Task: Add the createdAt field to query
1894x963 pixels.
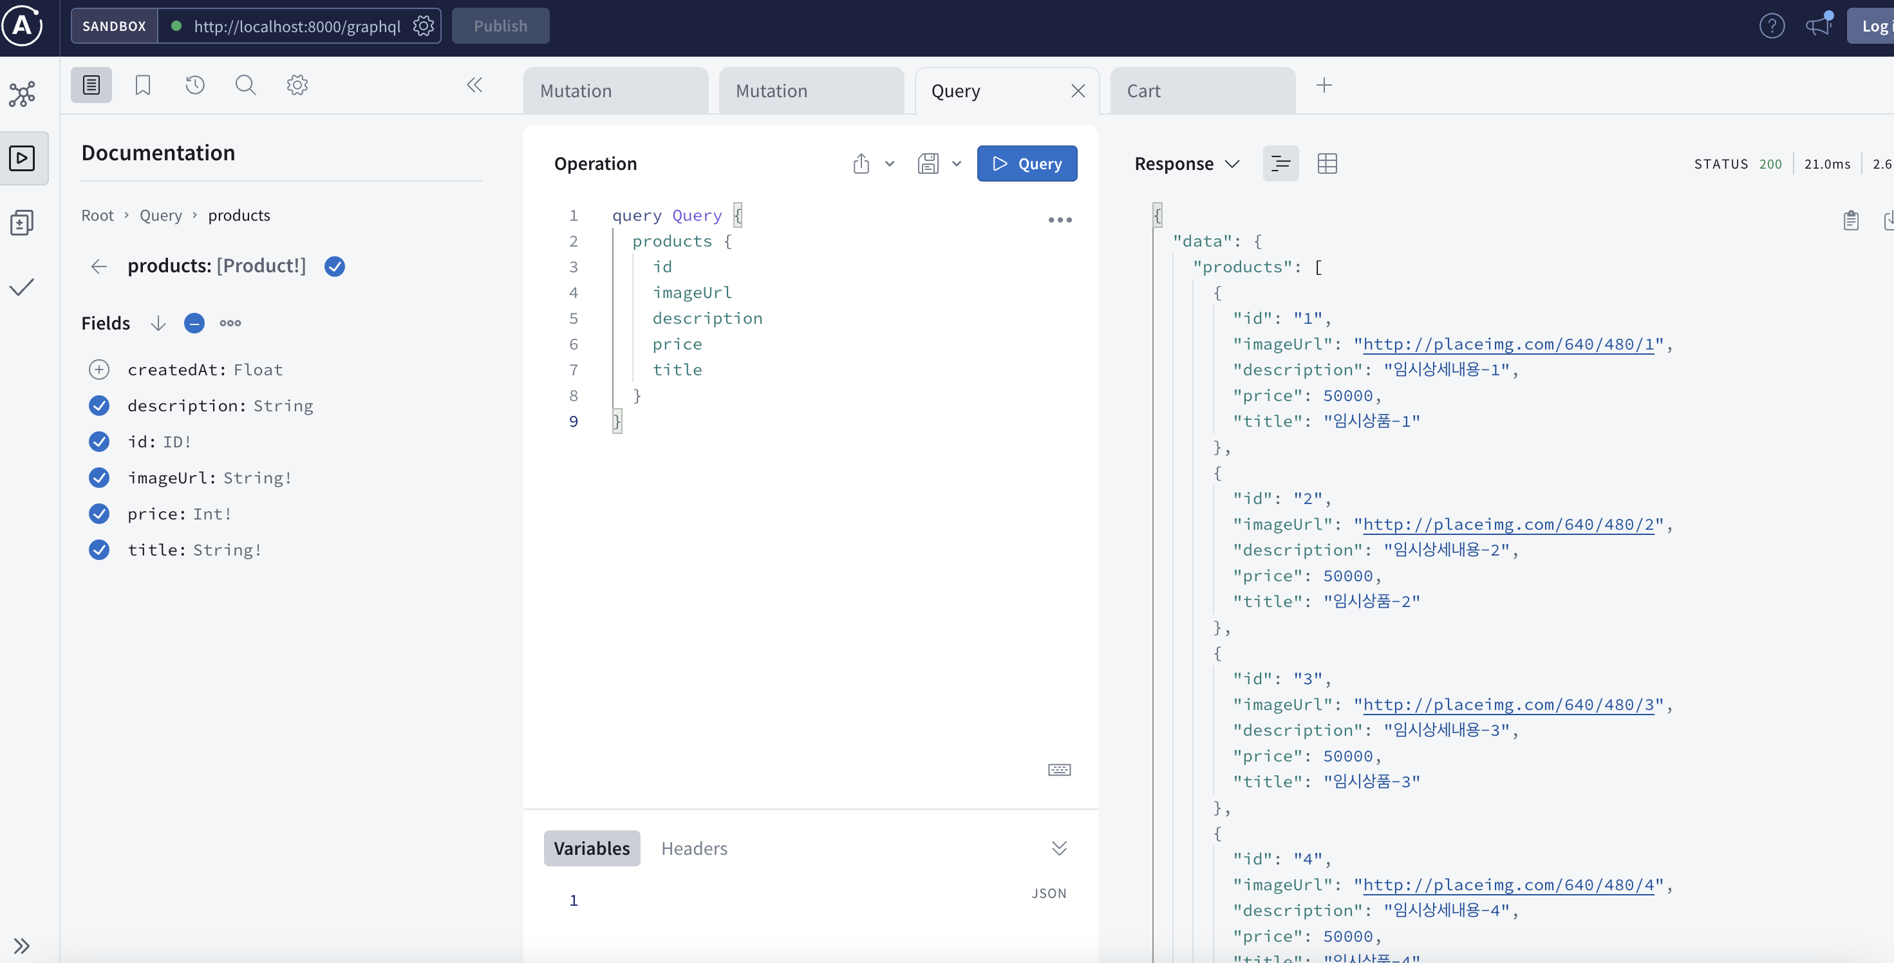Action: (99, 369)
